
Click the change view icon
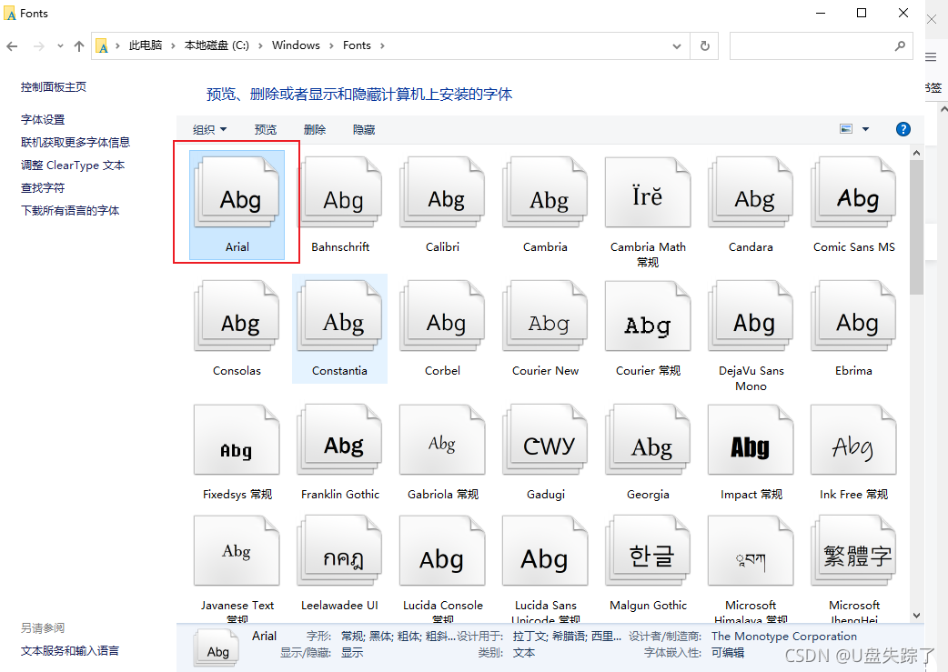846,129
